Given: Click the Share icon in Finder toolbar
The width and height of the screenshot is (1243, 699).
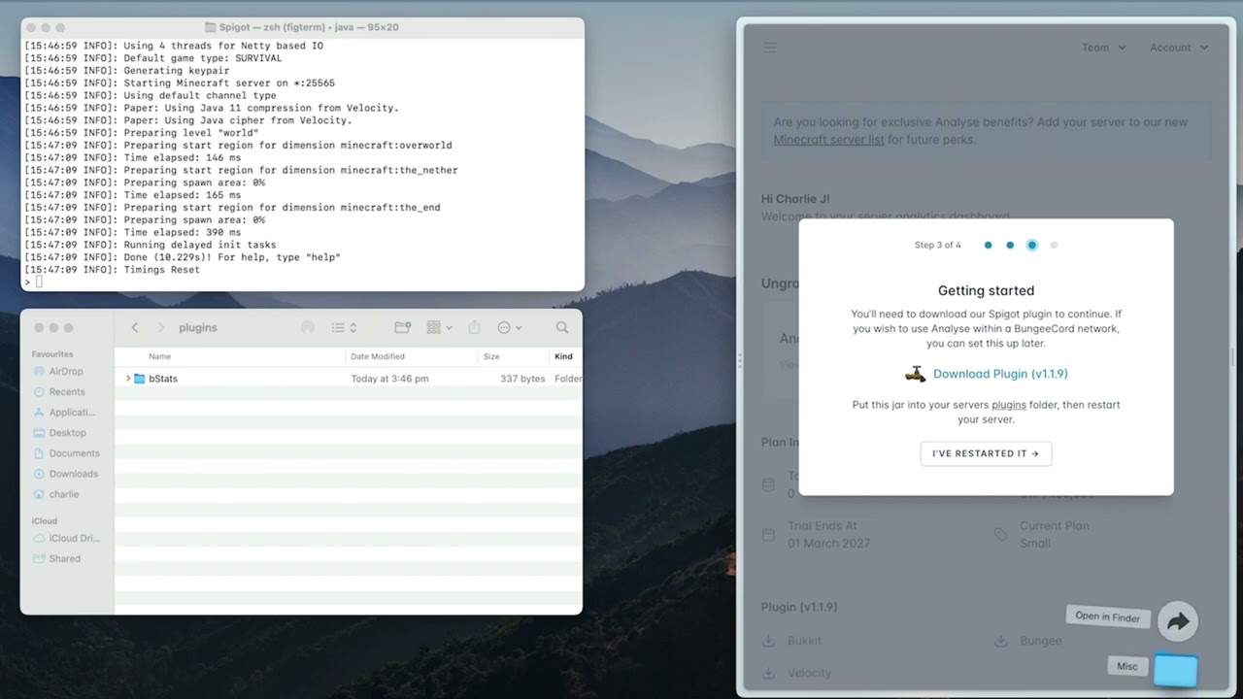Looking at the screenshot, I should (x=475, y=328).
